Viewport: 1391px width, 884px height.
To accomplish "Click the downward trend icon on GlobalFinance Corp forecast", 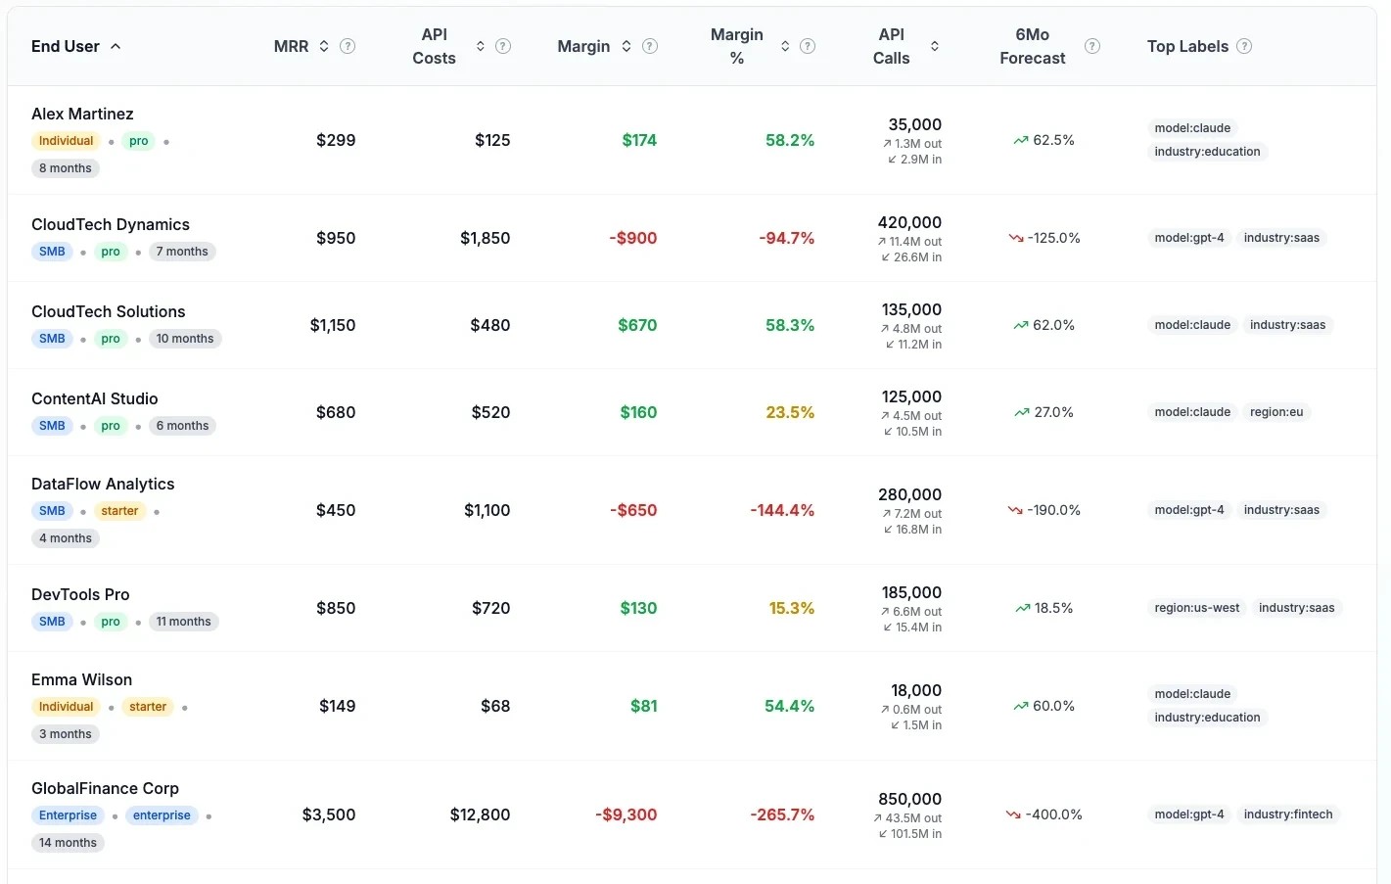I will click(x=1014, y=814).
